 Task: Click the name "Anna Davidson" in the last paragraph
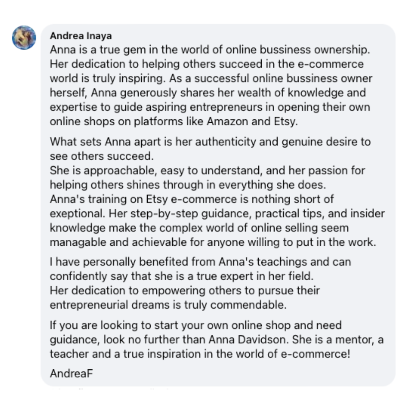coord(248,340)
